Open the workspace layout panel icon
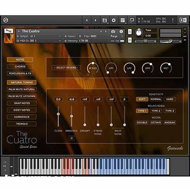190x190 pixels. (123, 20)
